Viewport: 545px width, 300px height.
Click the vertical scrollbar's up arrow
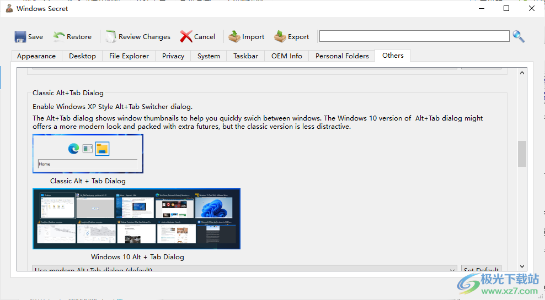point(522,73)
